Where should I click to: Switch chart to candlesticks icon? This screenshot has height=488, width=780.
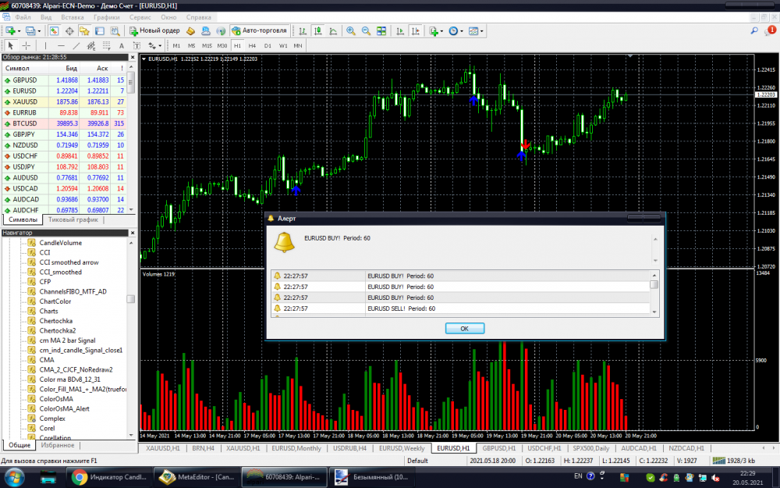tap(318, 31)
